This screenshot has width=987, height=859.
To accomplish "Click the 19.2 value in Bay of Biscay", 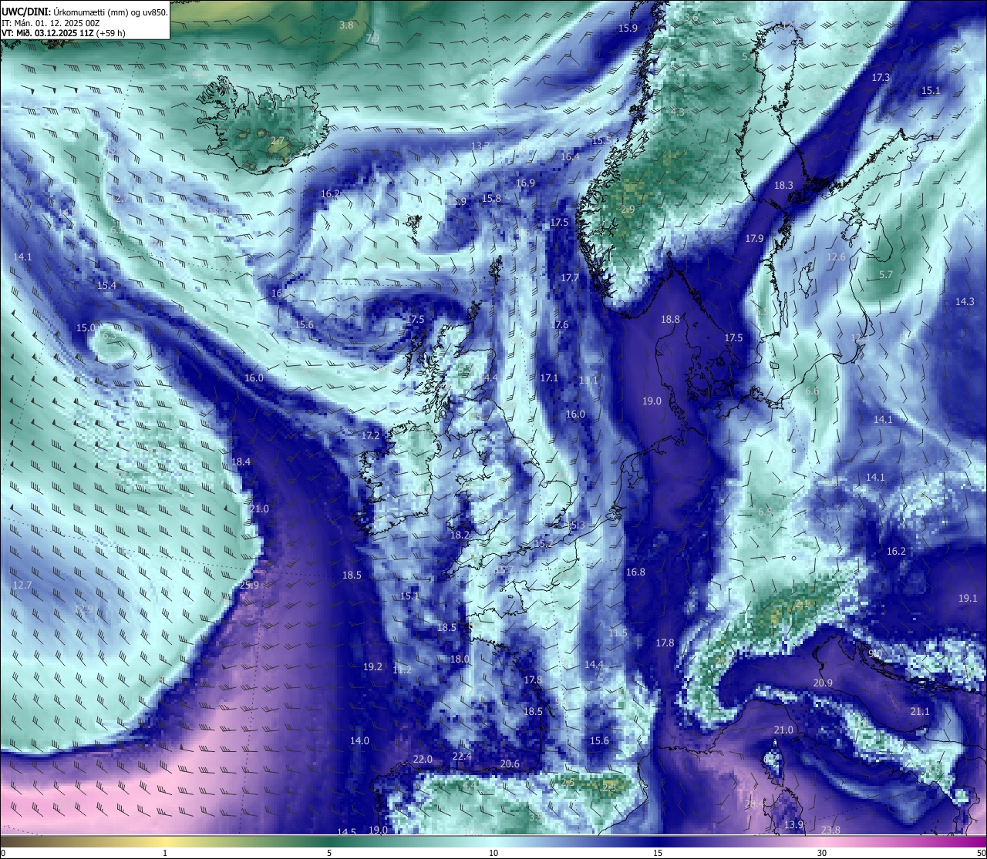I will [372, 667].
